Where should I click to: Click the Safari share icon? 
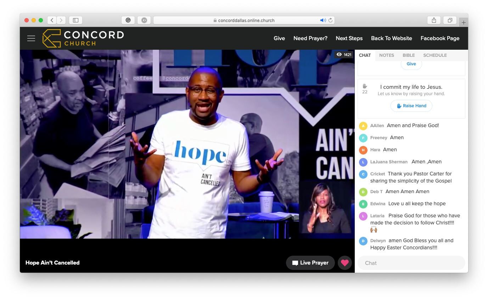[x=434, y=20]
